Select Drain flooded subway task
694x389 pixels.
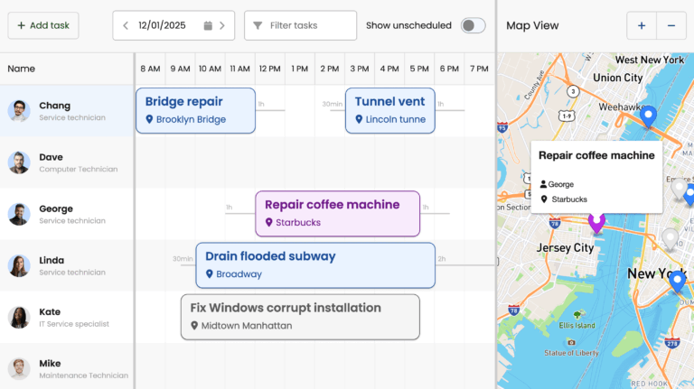[x=315, y=264]
